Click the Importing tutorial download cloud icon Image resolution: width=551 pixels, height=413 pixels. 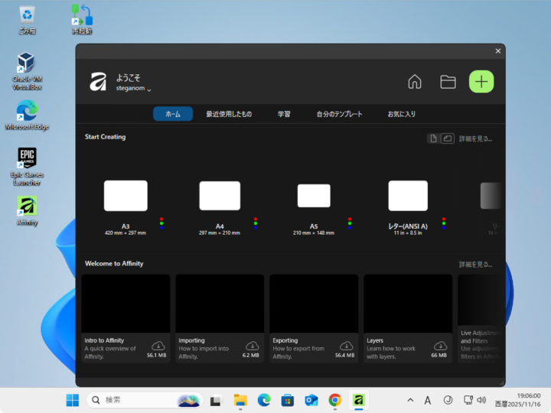tap(253, 346)
